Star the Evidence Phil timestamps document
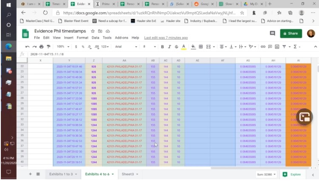The image size is (319, 181). pos(93,31)
